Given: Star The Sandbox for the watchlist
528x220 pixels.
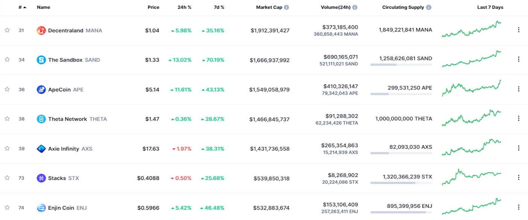Looking at the screenshot, I should point(7,60).
